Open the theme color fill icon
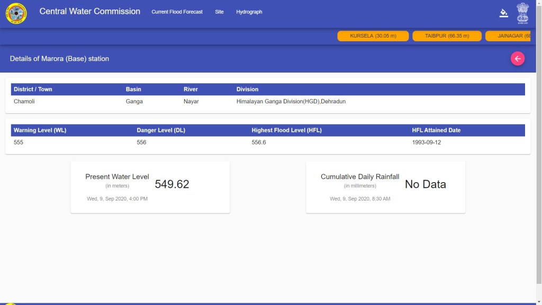 tap(503, 13)
